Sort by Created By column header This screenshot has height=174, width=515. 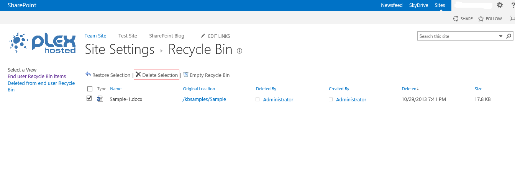[339, 89]
